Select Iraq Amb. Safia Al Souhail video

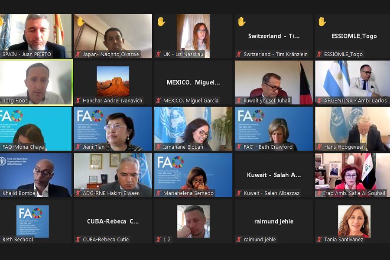352,175
